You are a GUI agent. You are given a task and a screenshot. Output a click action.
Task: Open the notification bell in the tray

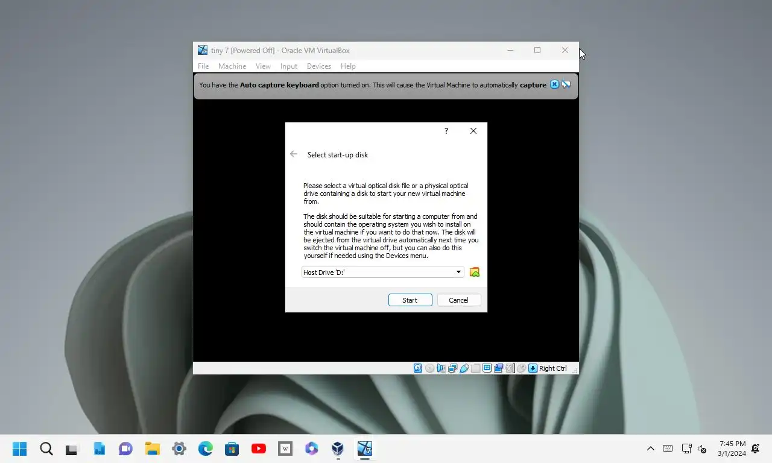[x=756, y=449]
